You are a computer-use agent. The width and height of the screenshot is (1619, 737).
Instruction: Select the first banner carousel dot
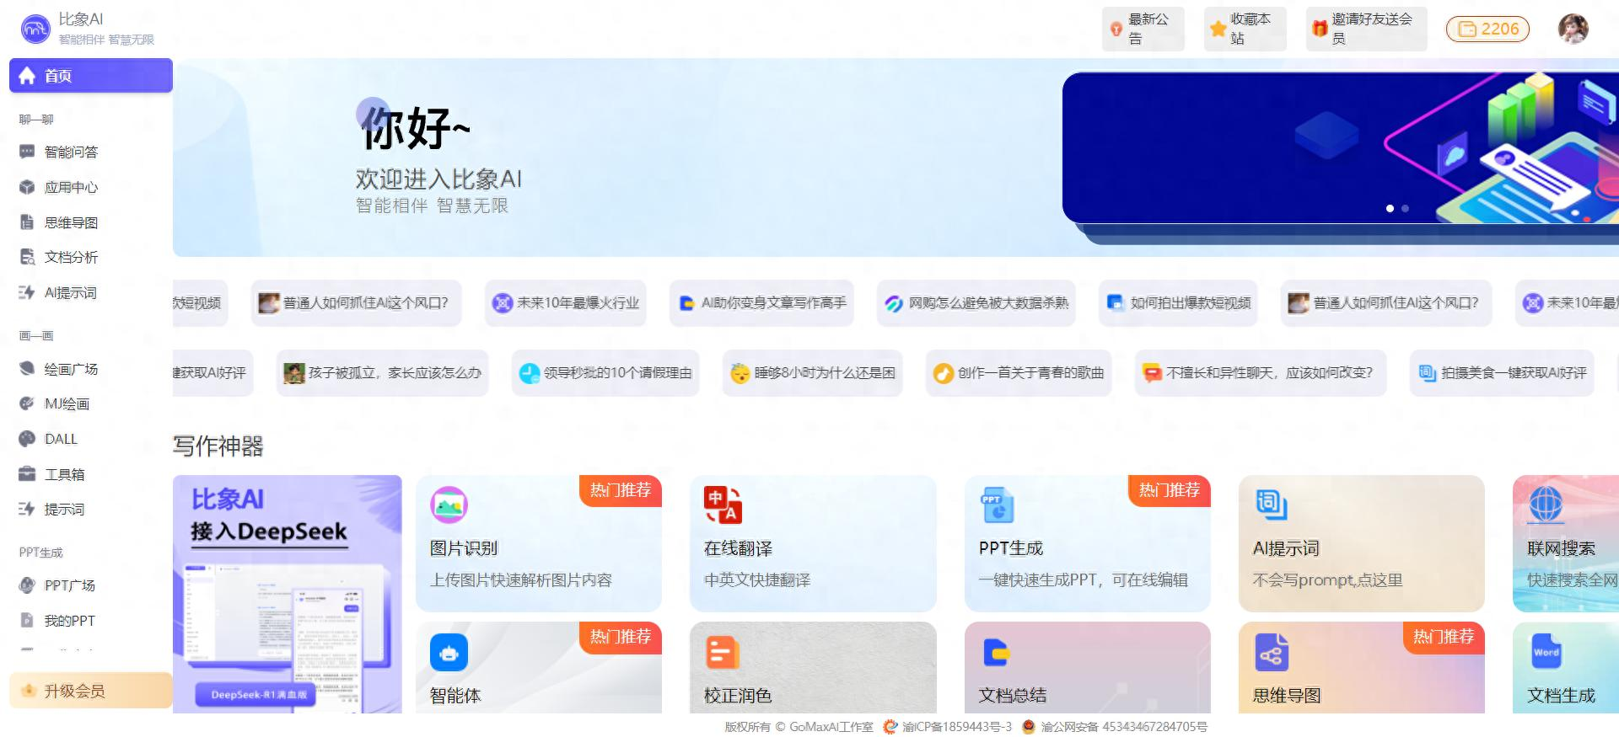click(1390, 208)
